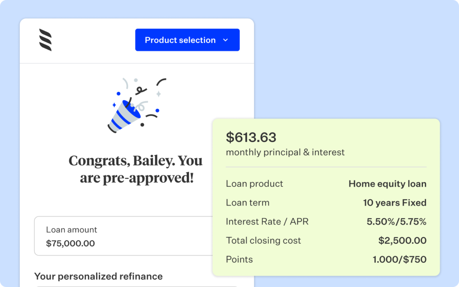Screen dimensions: 459x287
Task: Click the Congrats Bailey pre-approved heading
Action: coord(135,169)
